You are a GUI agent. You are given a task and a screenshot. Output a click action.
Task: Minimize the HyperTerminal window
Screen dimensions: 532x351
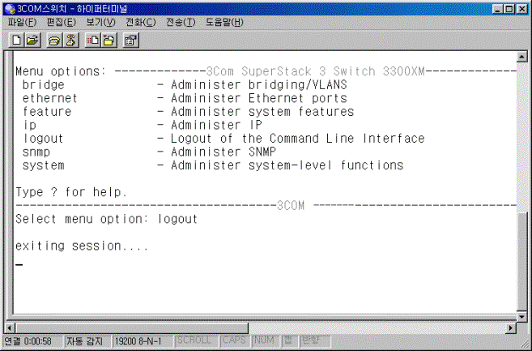click(498, 9)
